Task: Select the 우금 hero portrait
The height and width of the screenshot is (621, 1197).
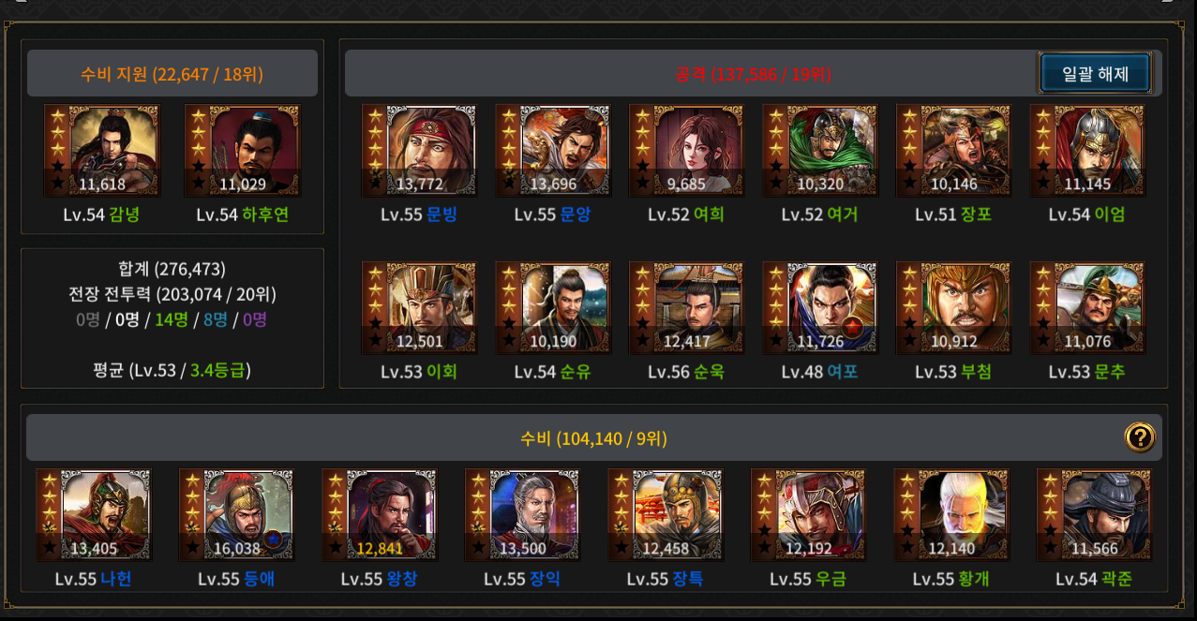Action: click(808, 515)
